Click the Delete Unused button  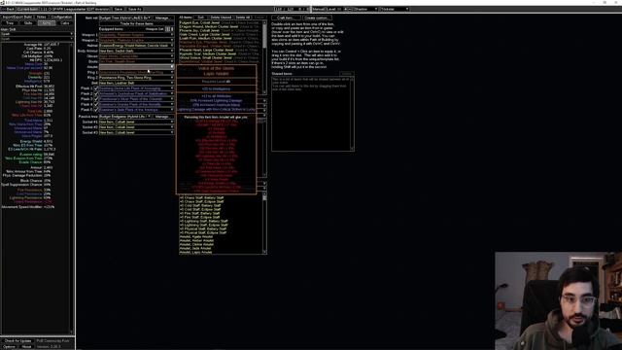pyautogui.click(x=221, y=17)
